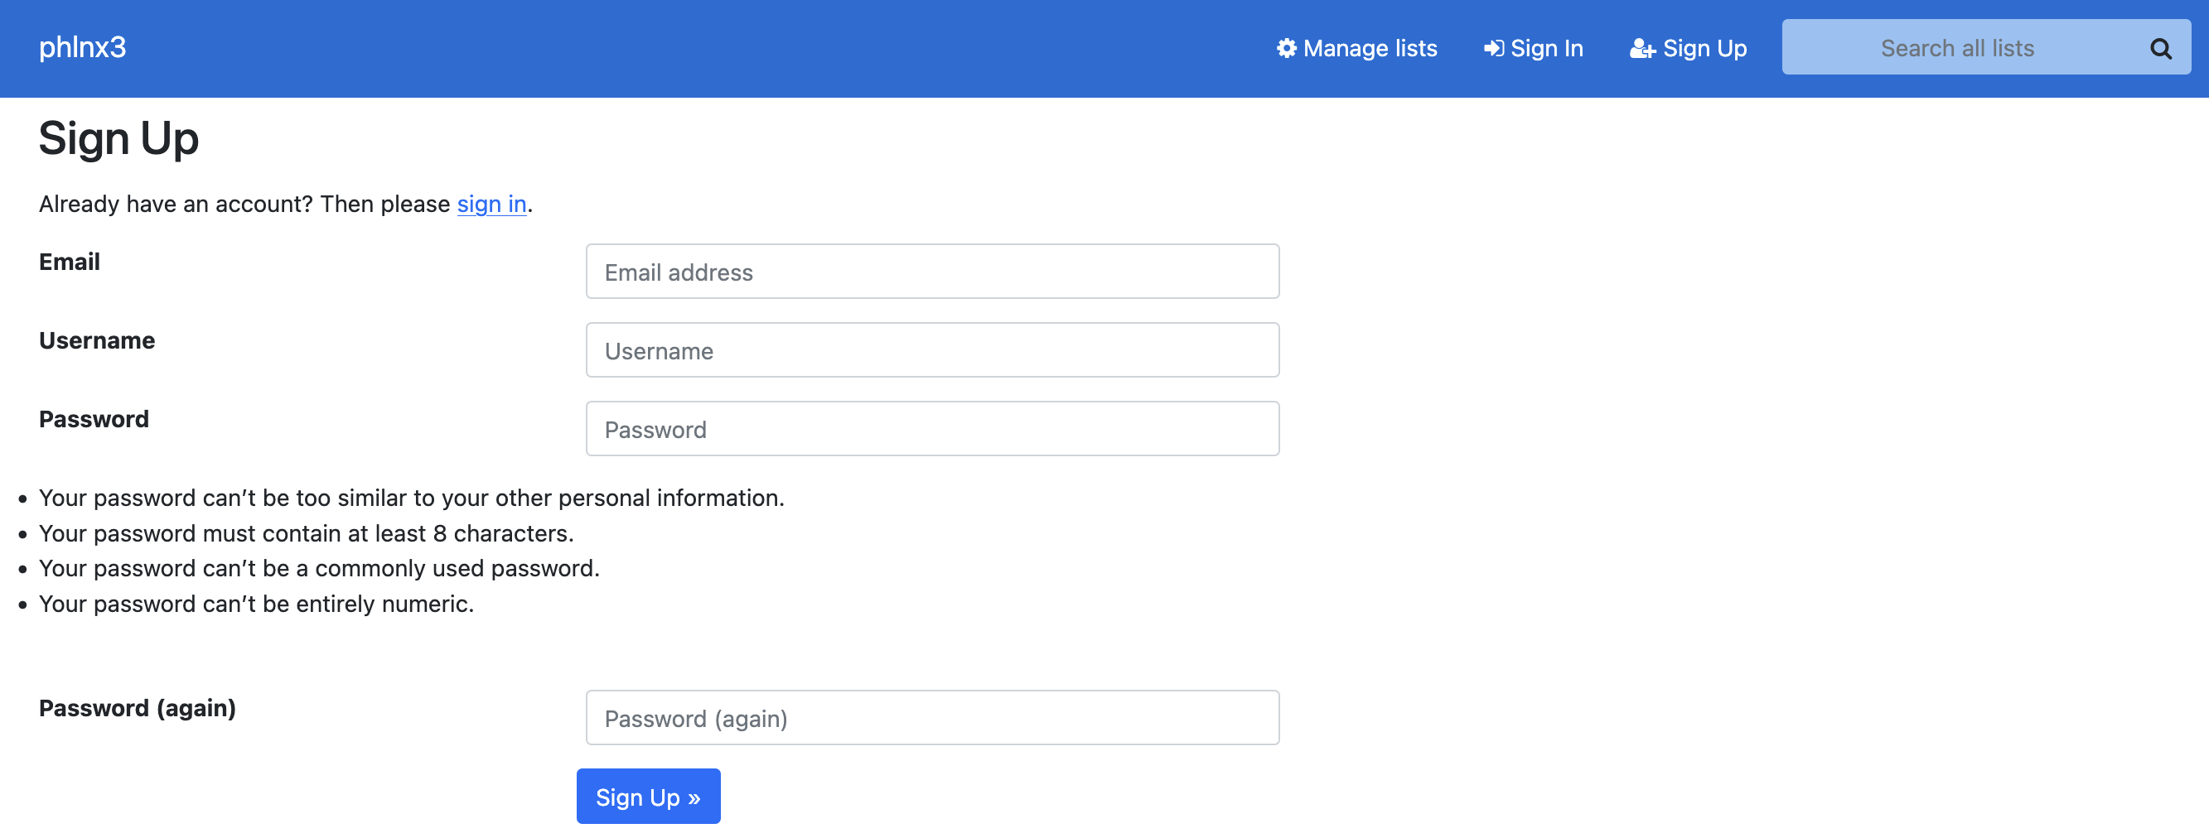This screenshot has height=838, width=2209.
Task: Click the bold Password label
Action: tap(94, 420)
